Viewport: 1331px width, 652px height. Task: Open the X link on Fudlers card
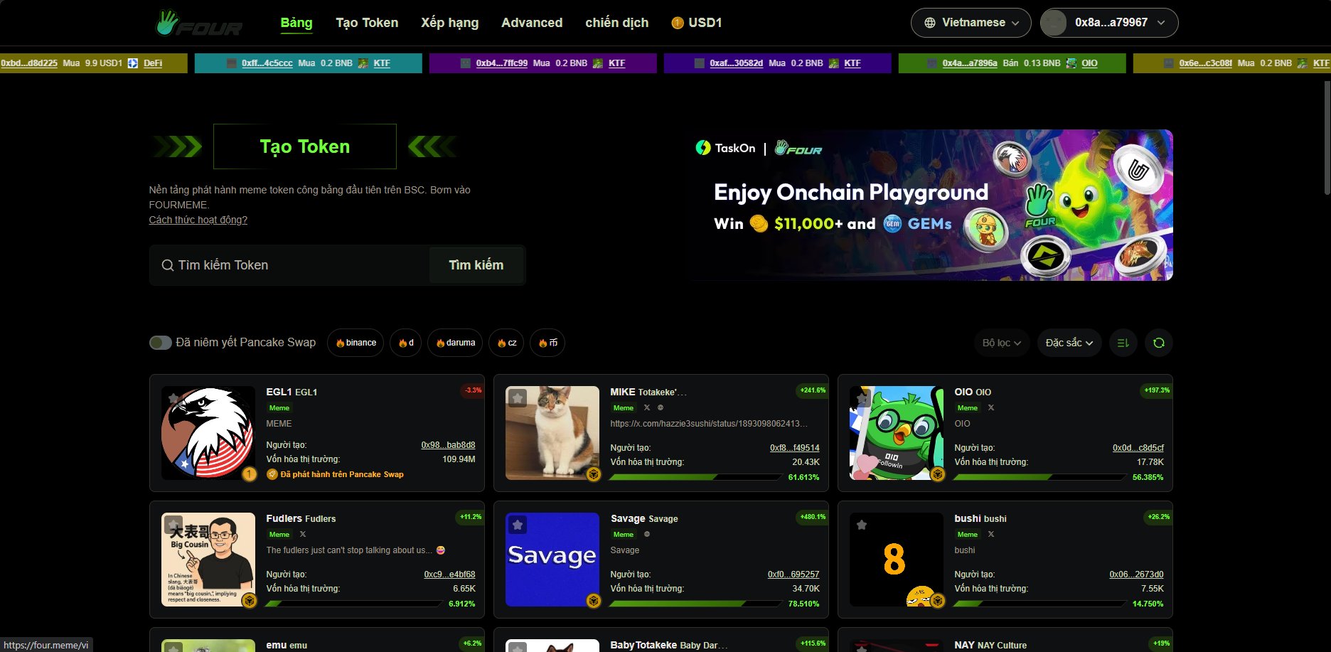tap(303, 534)
